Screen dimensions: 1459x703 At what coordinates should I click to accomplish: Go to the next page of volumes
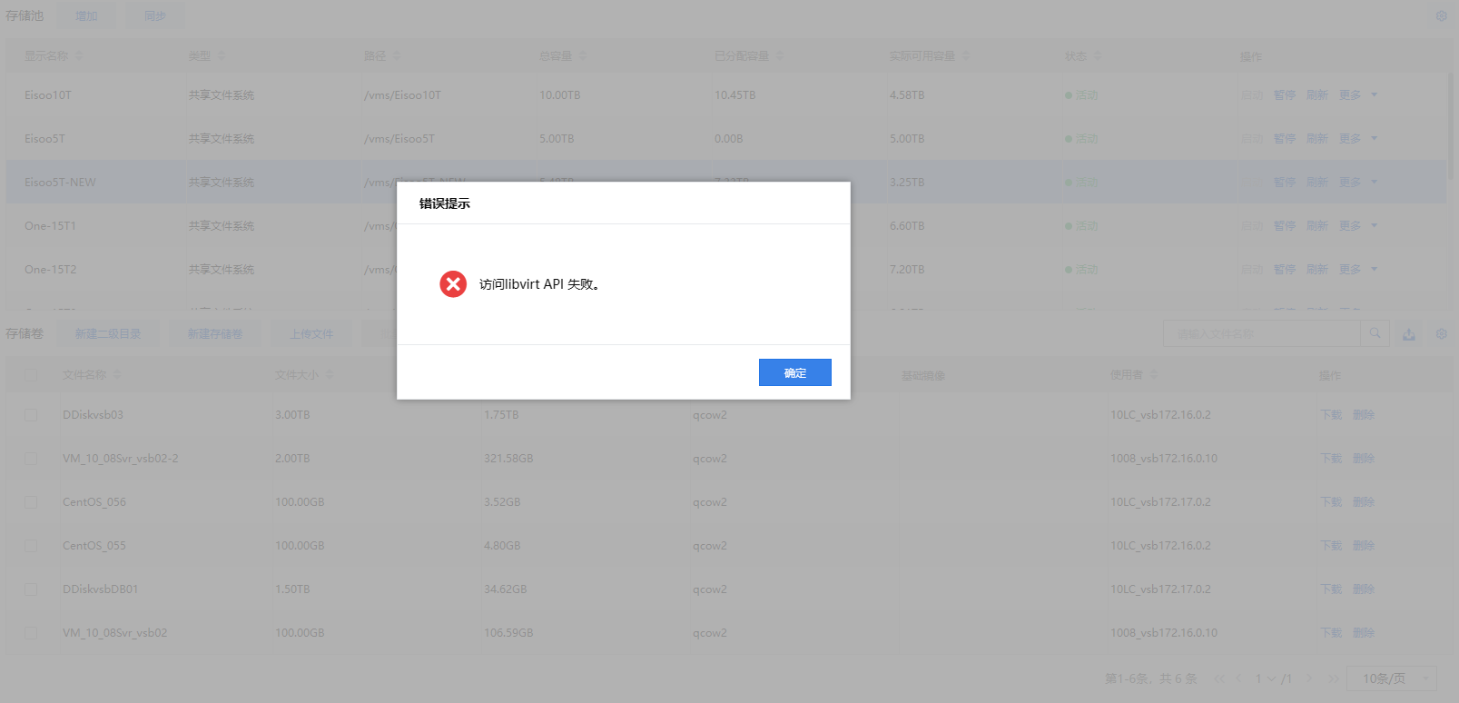1309,678
